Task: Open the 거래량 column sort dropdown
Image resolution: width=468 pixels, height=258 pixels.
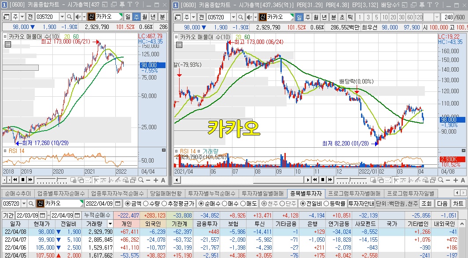Action: click(110, 224)
